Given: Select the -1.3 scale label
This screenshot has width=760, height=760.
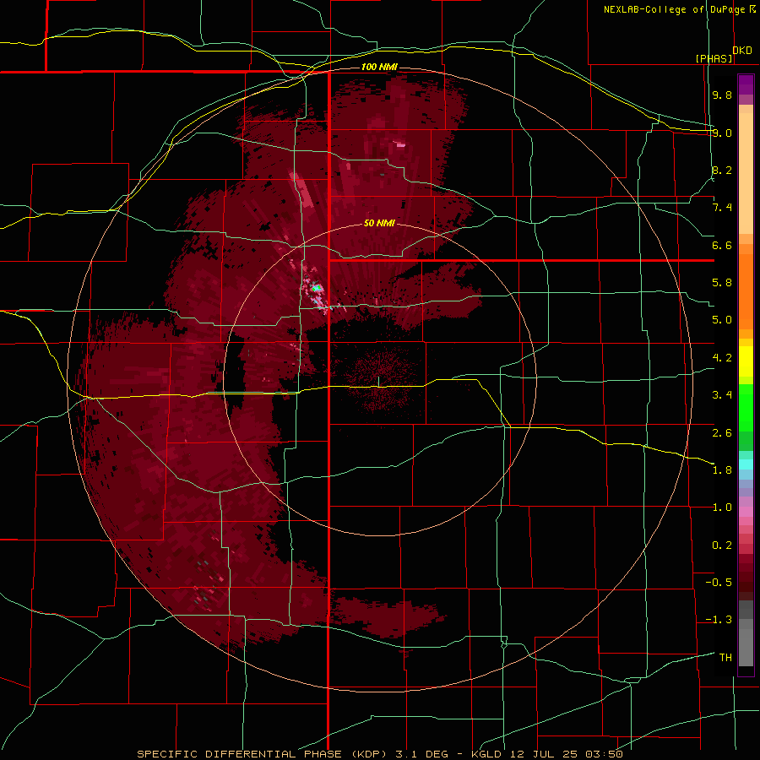Looking at the screenshot, I should pos(719,620).
